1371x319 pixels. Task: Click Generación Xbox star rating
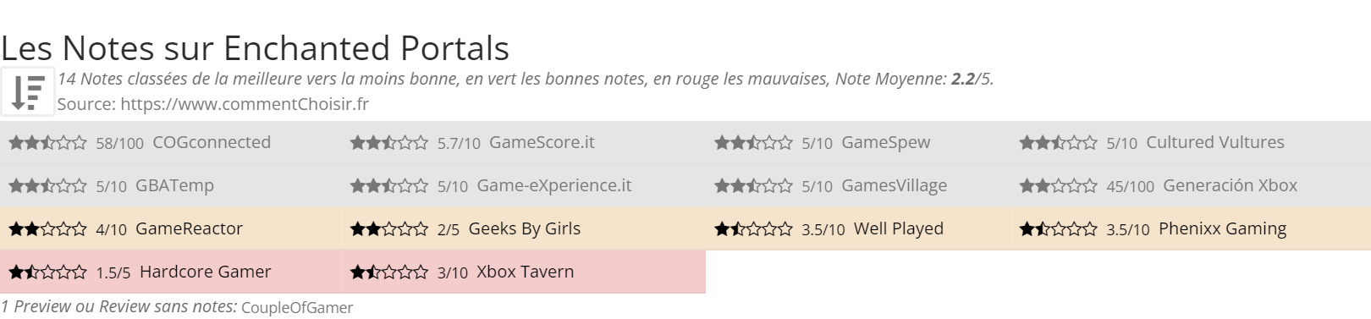1058,186
